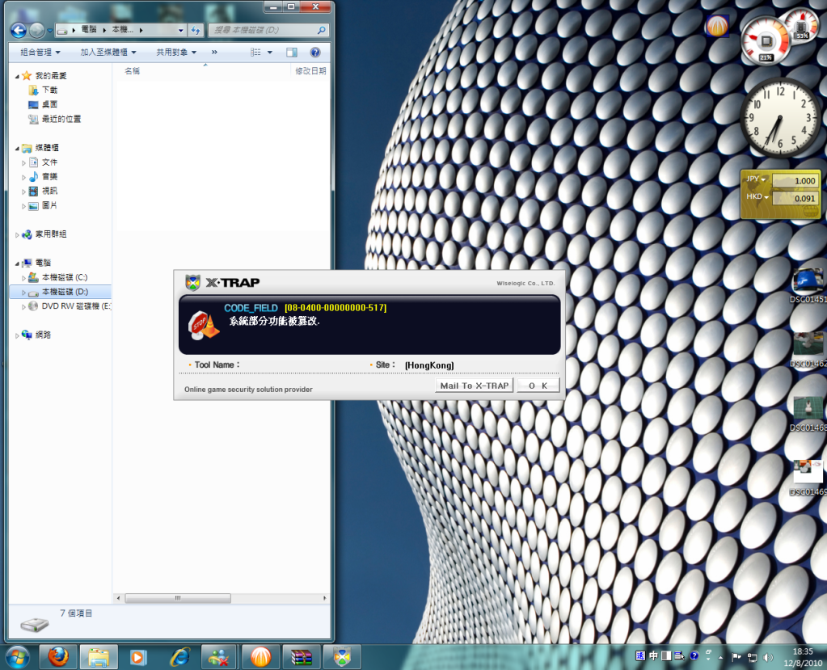Image resolution: width=827 pixels, height=670 pixels.
Task: Expand the 家用群組 tree node
Action: [18, 234]
